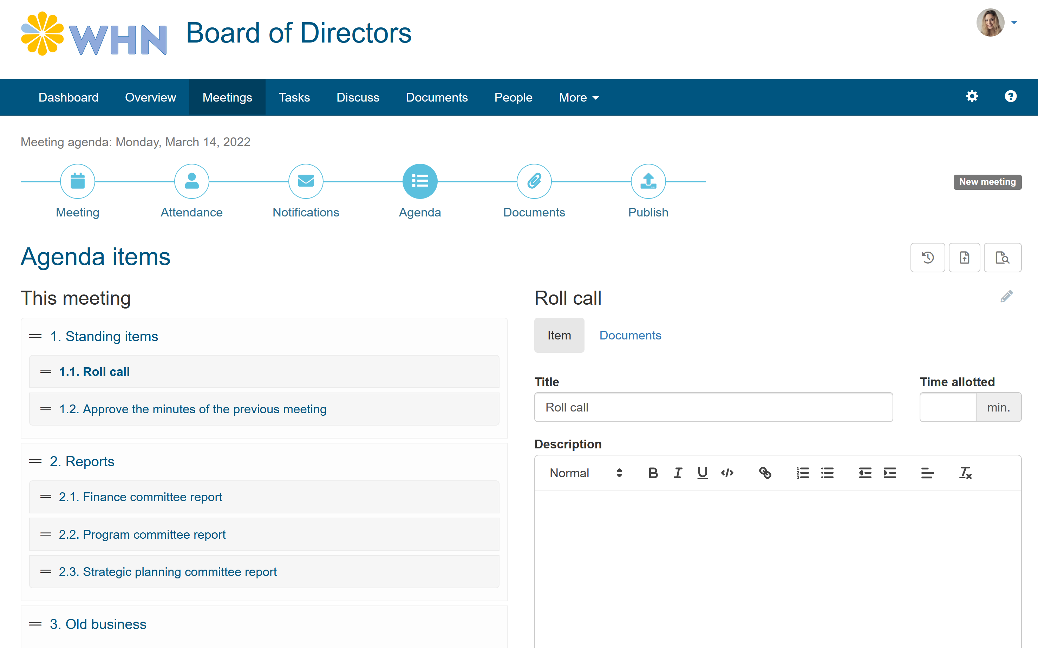Screen dimensions: 1038x648
Task: Select the italic formatting icon
Action: (x=678, y=473)
